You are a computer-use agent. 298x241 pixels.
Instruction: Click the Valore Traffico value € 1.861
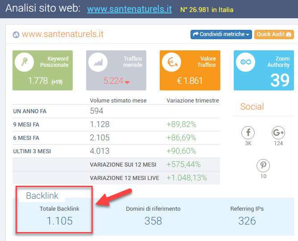click(x=190, y=81)
